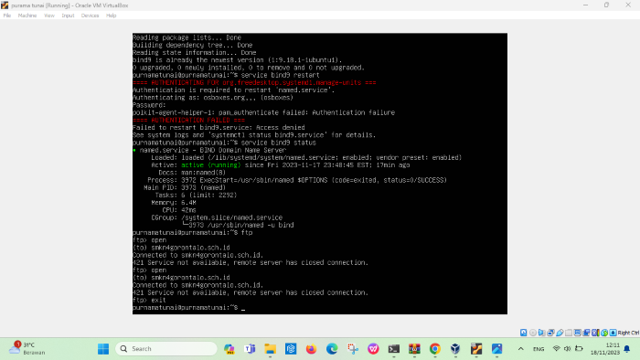This screenshot has width=640, height=360.
Task: Open Microsoft Copilot from taskbar
Action: click(229, 349)
